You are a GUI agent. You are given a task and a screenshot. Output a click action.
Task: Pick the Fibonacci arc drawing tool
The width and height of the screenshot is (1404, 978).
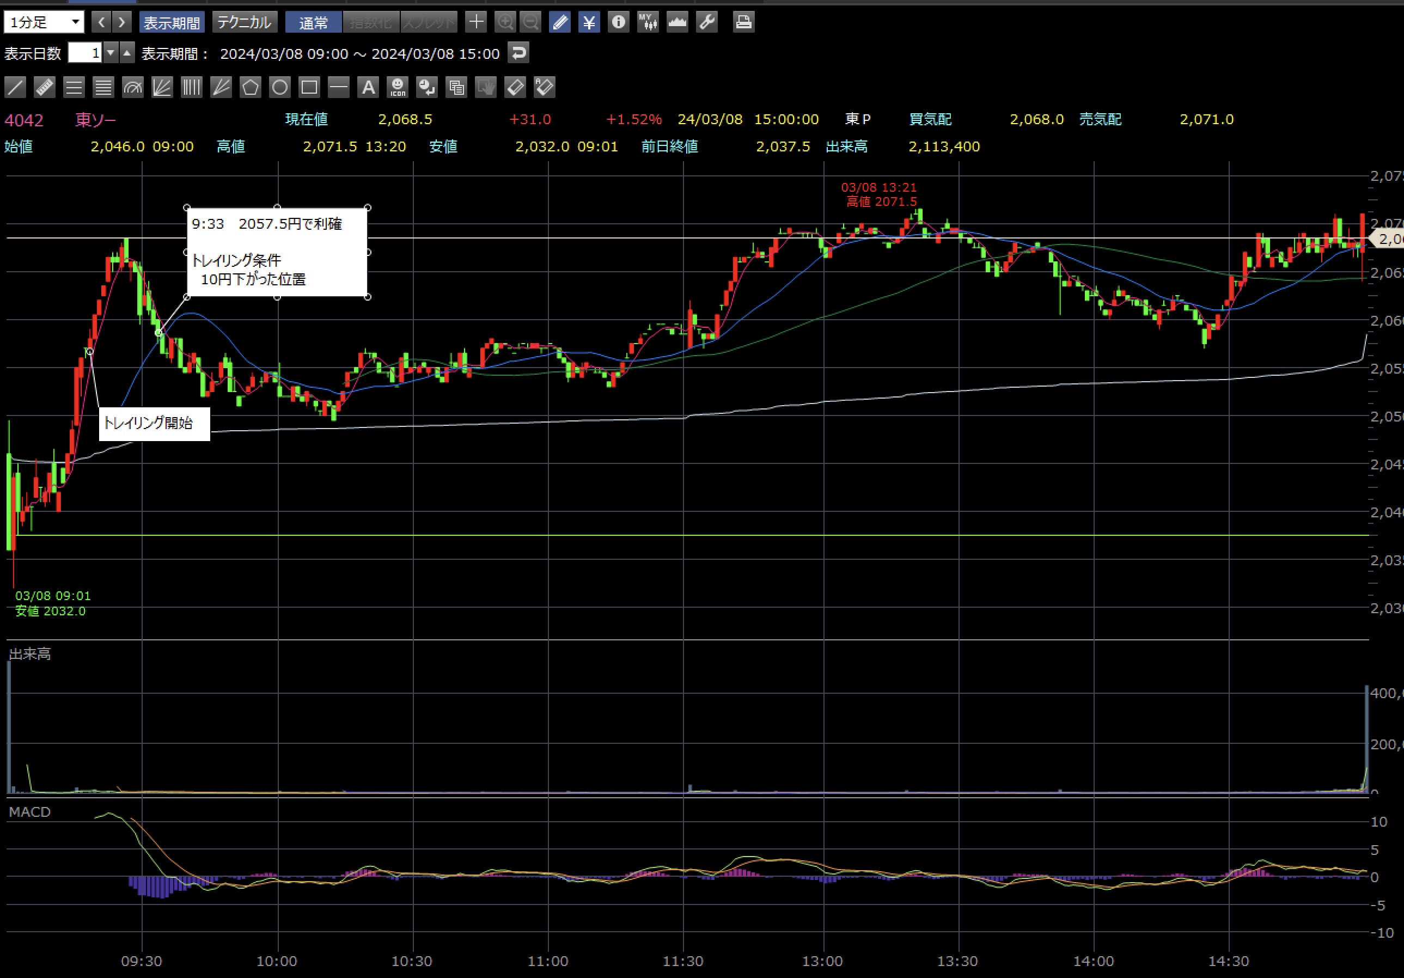click(x=133, y=88)
